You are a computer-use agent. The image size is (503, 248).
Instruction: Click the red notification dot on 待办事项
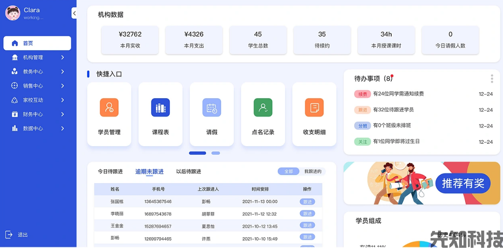(x=392, y=76)
